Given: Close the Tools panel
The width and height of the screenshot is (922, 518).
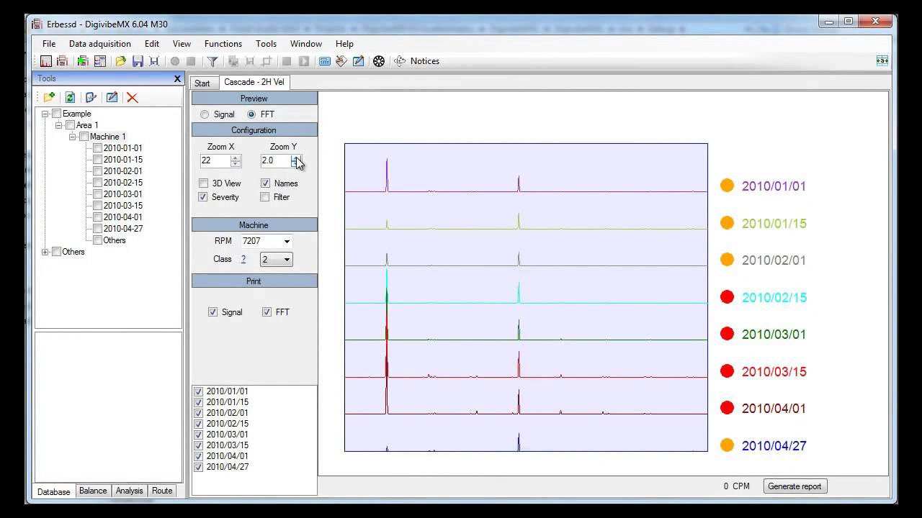Looking at the screenshot, I should 177,79.
